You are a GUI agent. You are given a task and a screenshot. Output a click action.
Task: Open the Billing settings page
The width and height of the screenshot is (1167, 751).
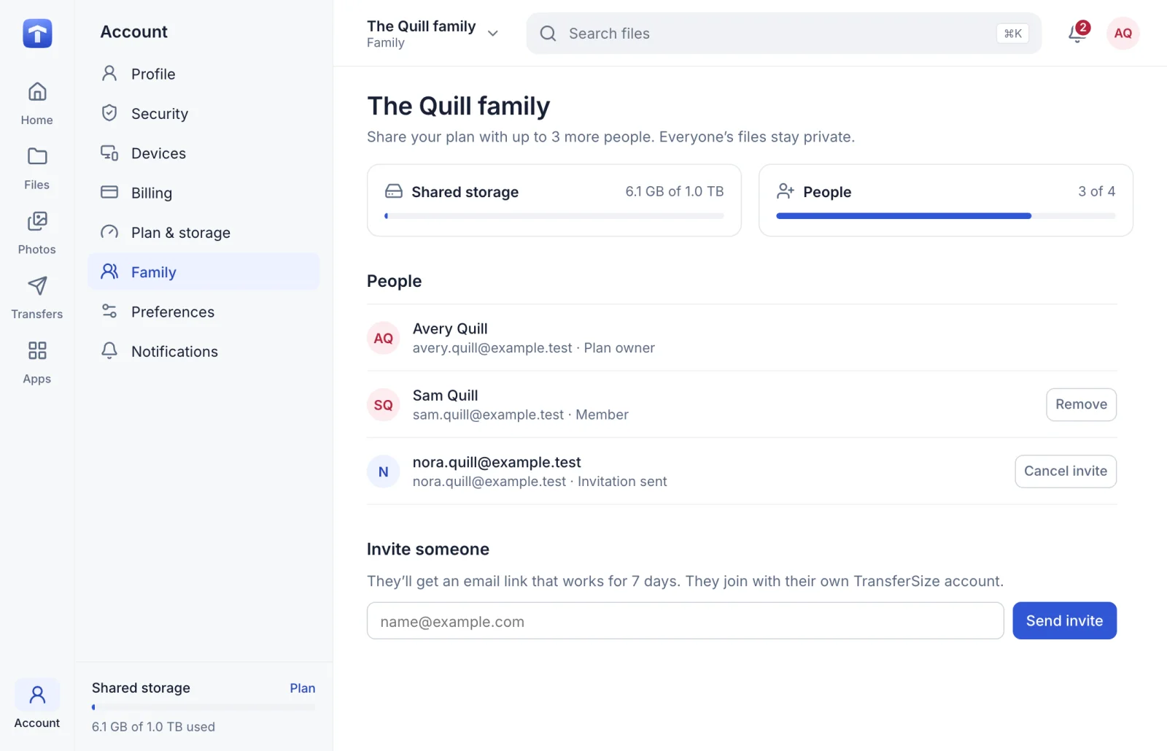pos(203,193)
